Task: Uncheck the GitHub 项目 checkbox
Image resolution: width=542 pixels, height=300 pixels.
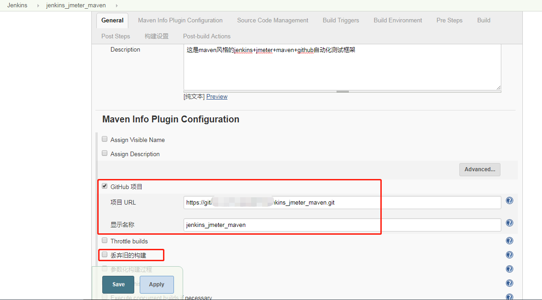Action: (104, 185)
